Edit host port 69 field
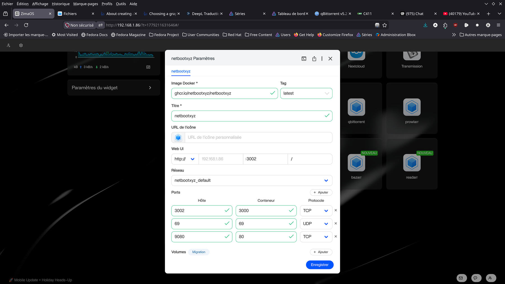This screenshot has height=284, width=505. (202, 224)
